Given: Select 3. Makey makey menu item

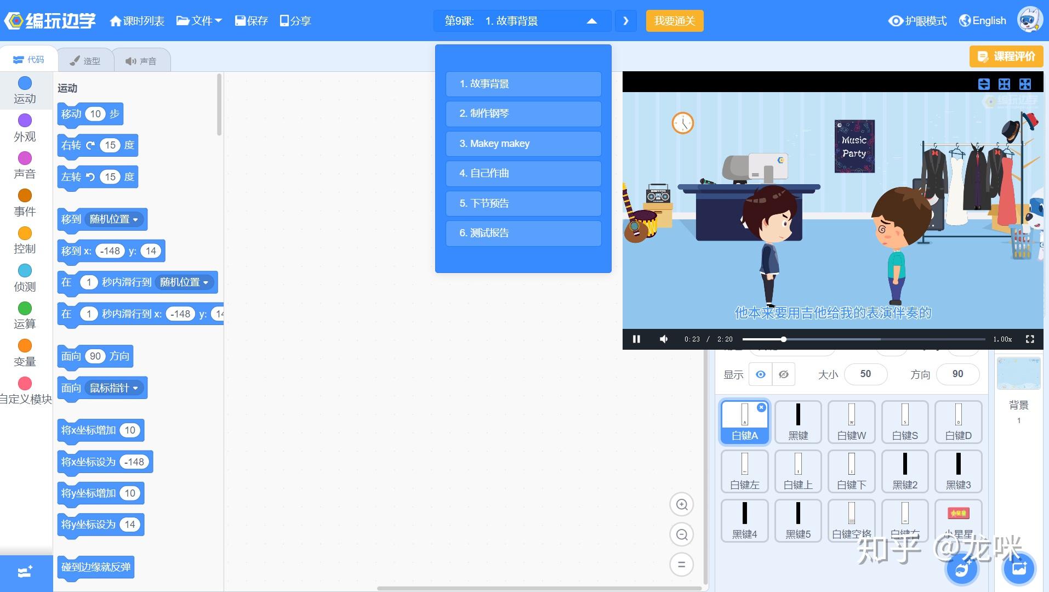Looking at the screenshot, I should [523, 144].
